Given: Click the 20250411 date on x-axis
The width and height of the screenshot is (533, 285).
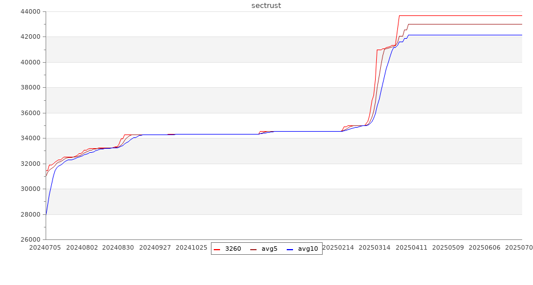Looking at the screenshot, I should (x=412, y=248).
